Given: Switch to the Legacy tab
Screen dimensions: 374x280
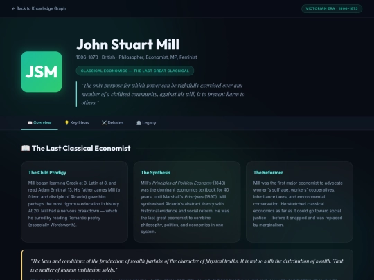Looking at the screenshot, I should pyautogui.click(x=146, y=123).
